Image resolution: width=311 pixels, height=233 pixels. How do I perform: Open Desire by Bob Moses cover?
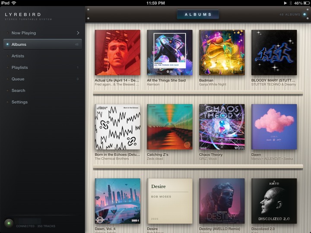point(170,201)
